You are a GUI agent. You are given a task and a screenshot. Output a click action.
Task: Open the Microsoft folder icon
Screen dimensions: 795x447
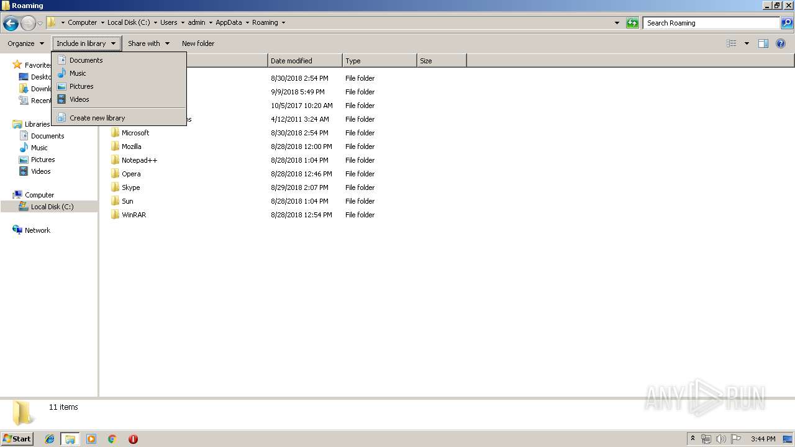pyautogui.click(x=115, y=133)
